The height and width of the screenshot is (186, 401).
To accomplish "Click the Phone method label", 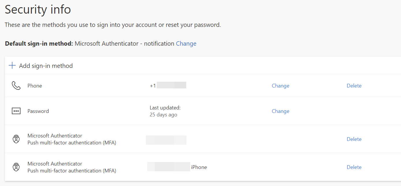I will (x=35, y=86).
